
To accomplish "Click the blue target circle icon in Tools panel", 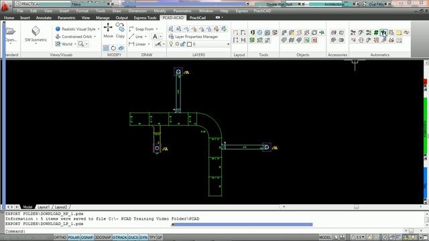I will [x=259, y=33].
